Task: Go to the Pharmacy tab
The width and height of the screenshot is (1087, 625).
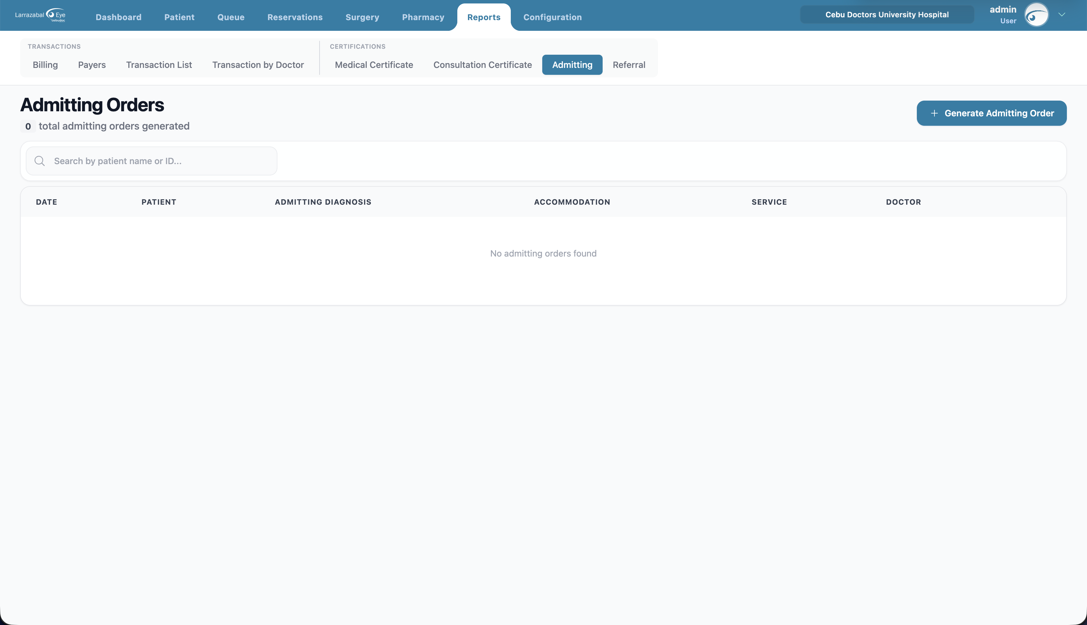Action: [x=423, y=17]
